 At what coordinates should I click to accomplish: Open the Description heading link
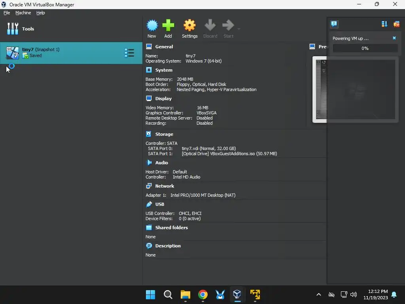pos(168,246)
